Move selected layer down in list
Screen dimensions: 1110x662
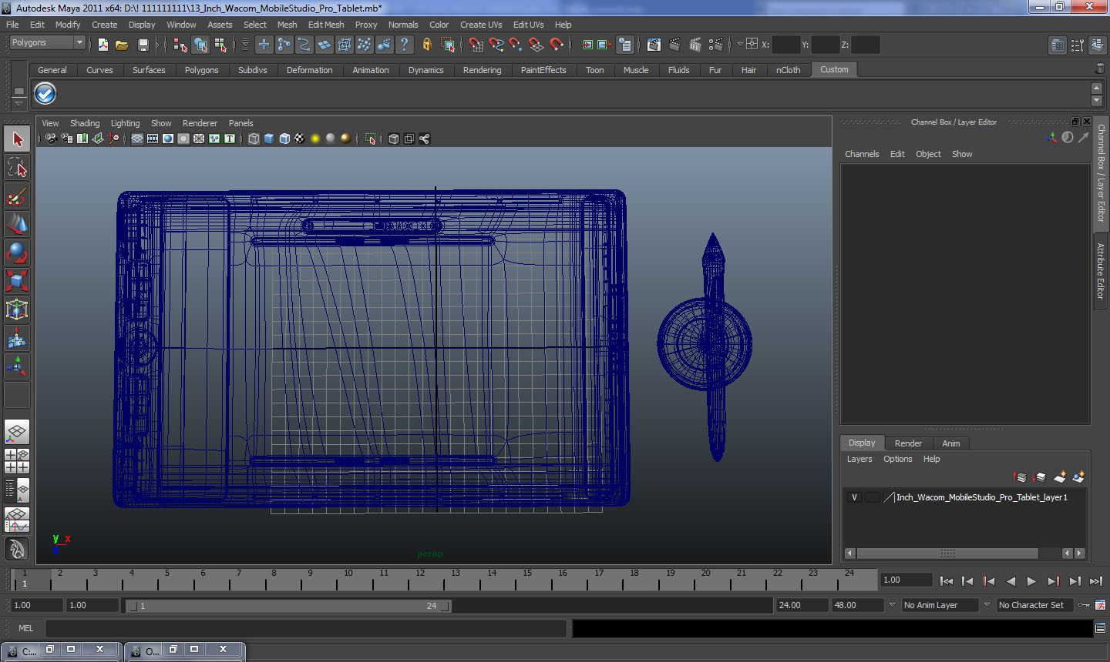pos(1039,477)
